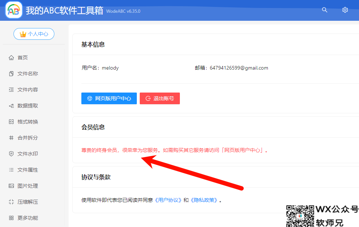
Task: Click the 会员信息 section heading
Action: [x=93, y=127]
